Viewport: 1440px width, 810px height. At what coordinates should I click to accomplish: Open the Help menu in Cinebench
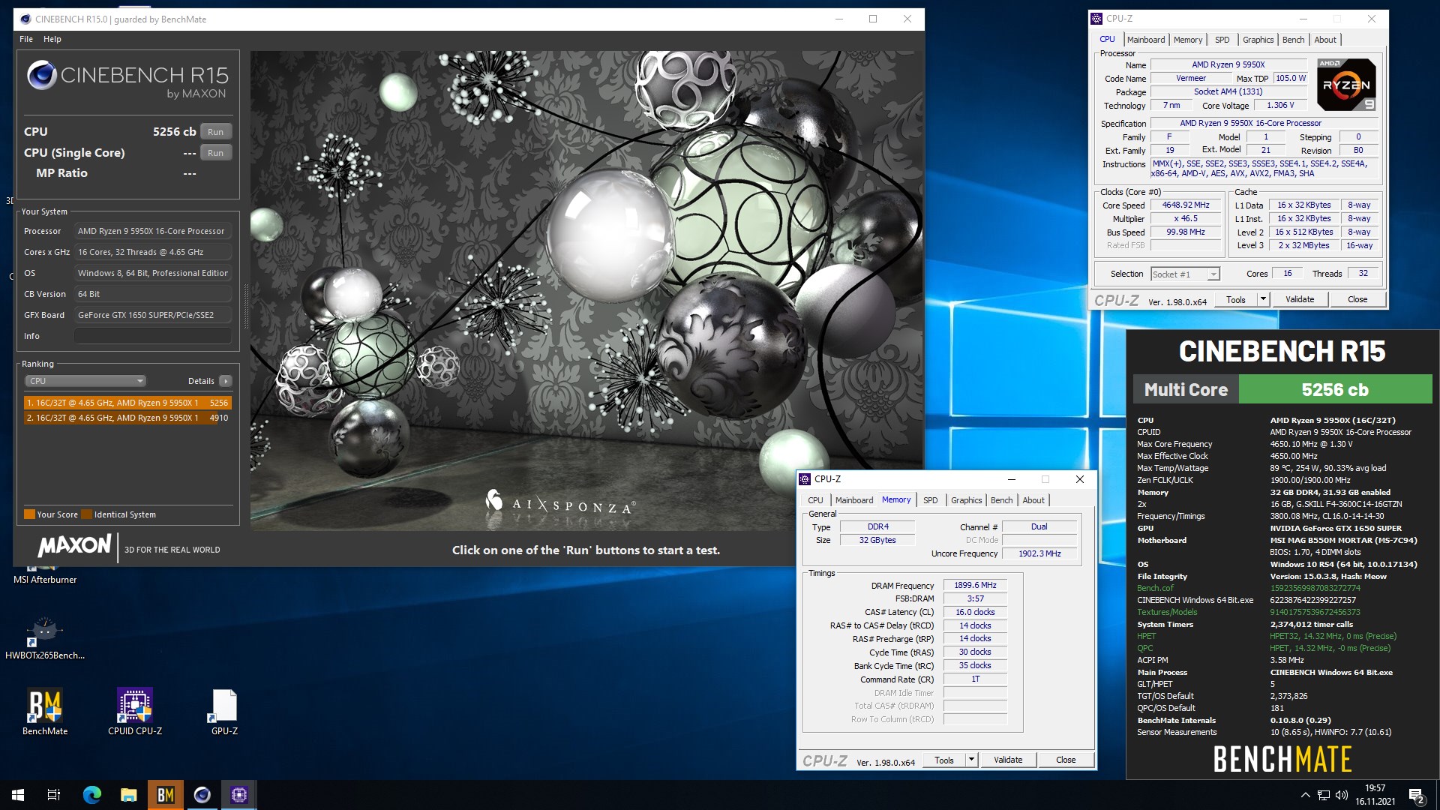52,39
